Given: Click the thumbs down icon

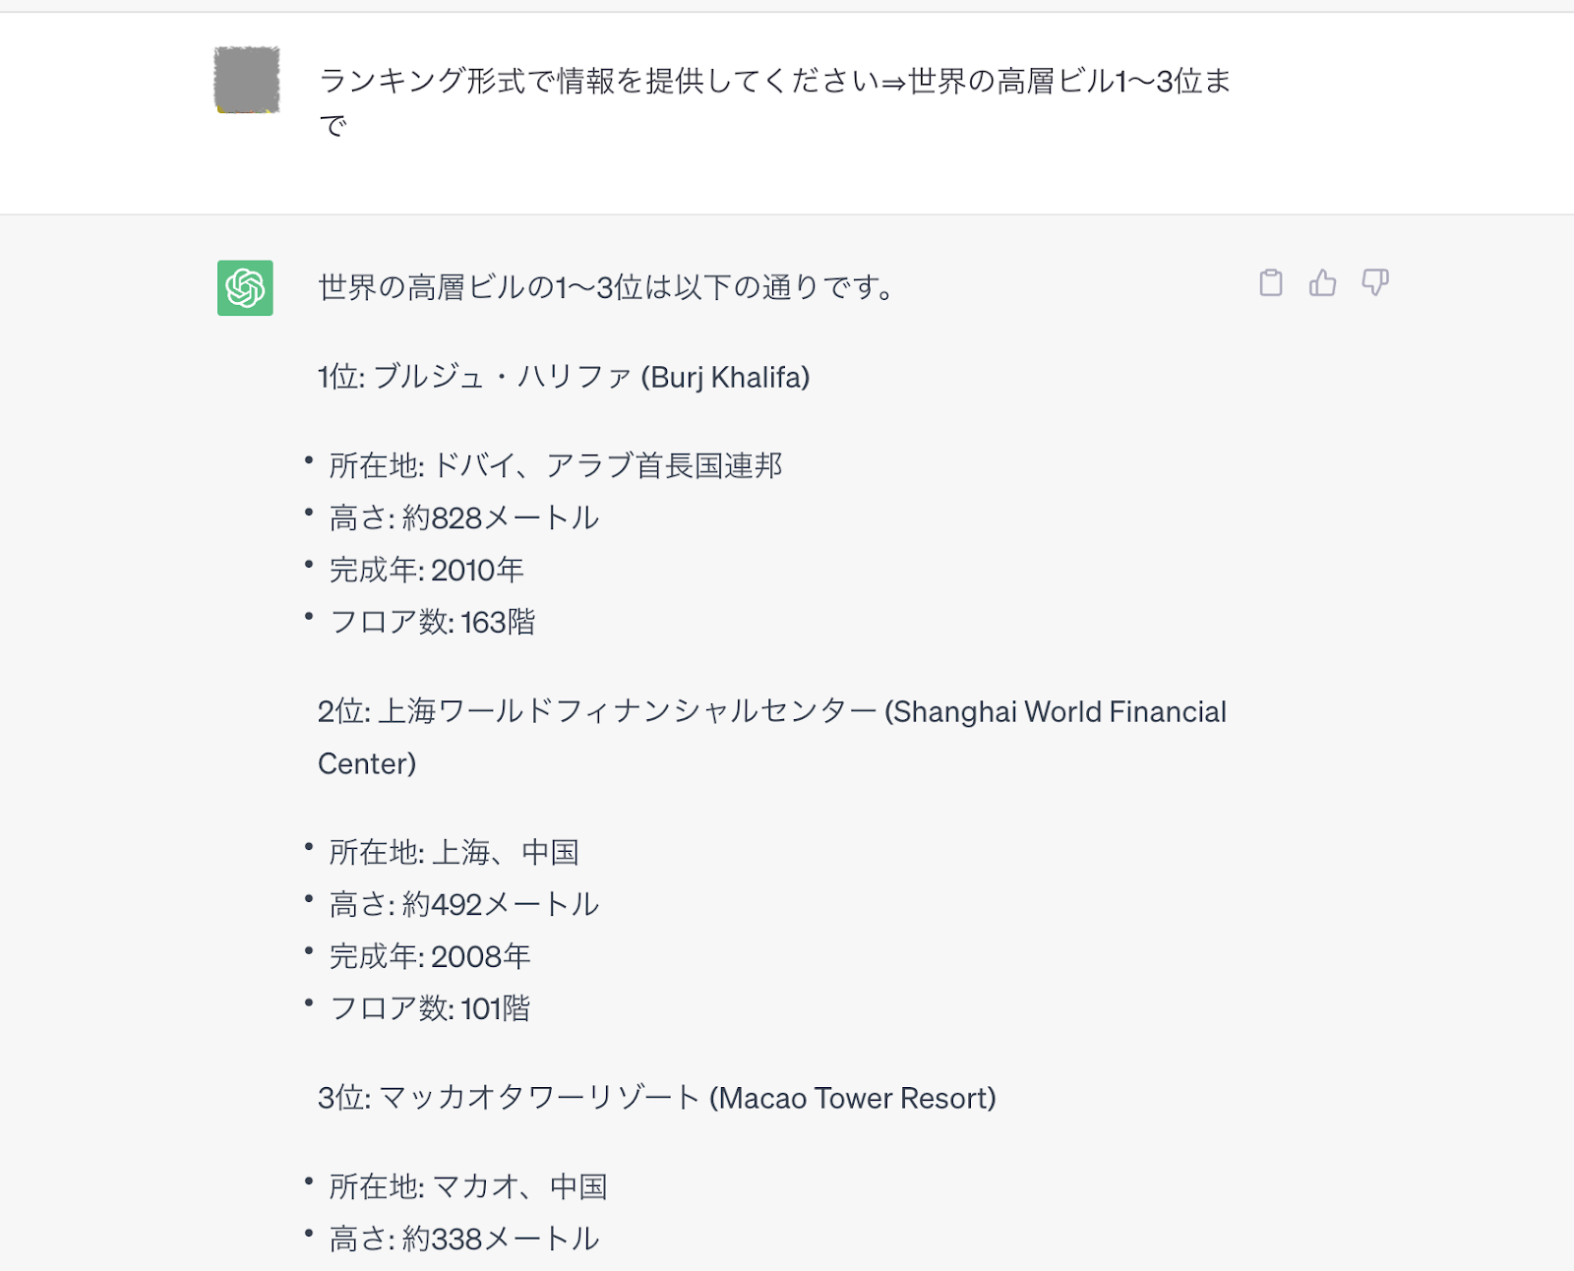Looking at the screenshot, I should [x=1375, y=283].
